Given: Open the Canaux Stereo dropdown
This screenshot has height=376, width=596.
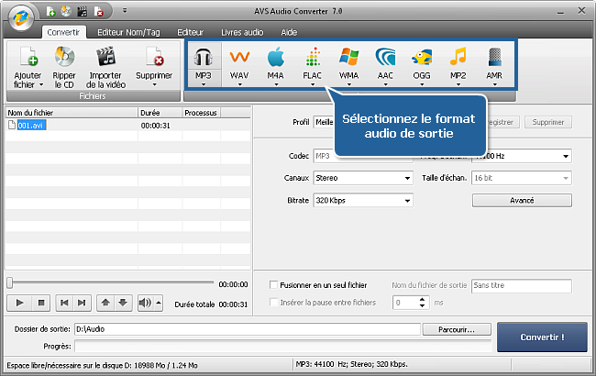Looking at the screenshot, I should pos(363,178).
